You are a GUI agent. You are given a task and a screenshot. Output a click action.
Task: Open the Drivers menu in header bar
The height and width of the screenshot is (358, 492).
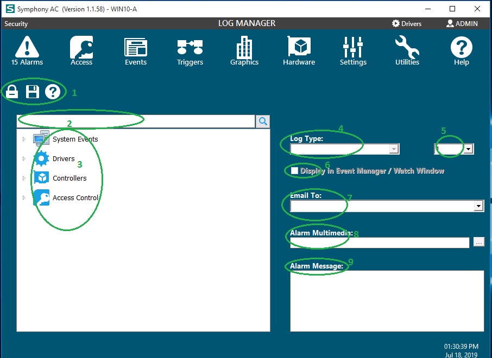[407, 23]
